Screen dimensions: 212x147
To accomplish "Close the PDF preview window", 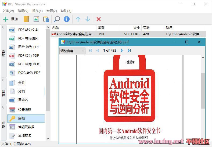I will click(x=199, y=42).
